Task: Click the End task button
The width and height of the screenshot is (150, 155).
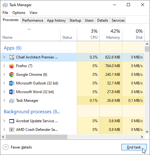Action: (134, 147)
